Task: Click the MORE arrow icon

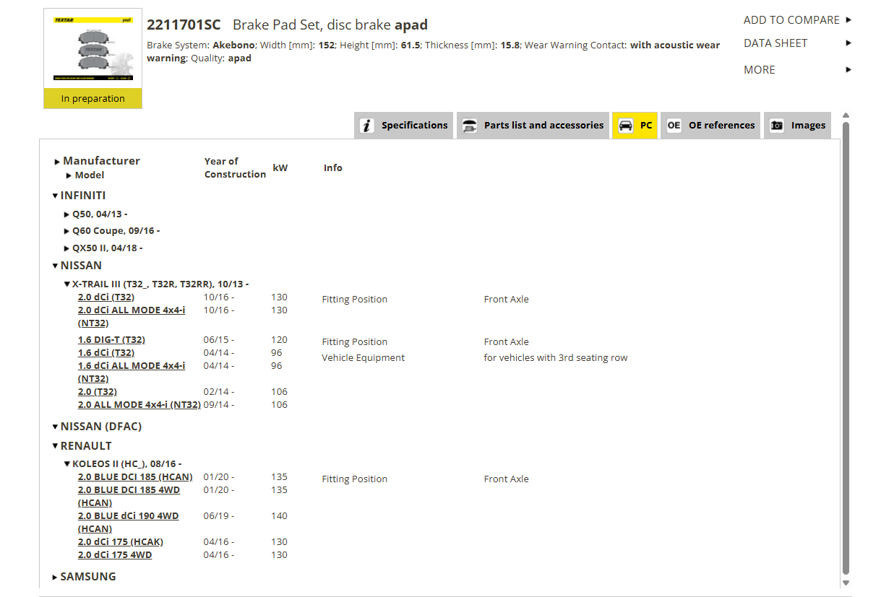Action: 848,70
